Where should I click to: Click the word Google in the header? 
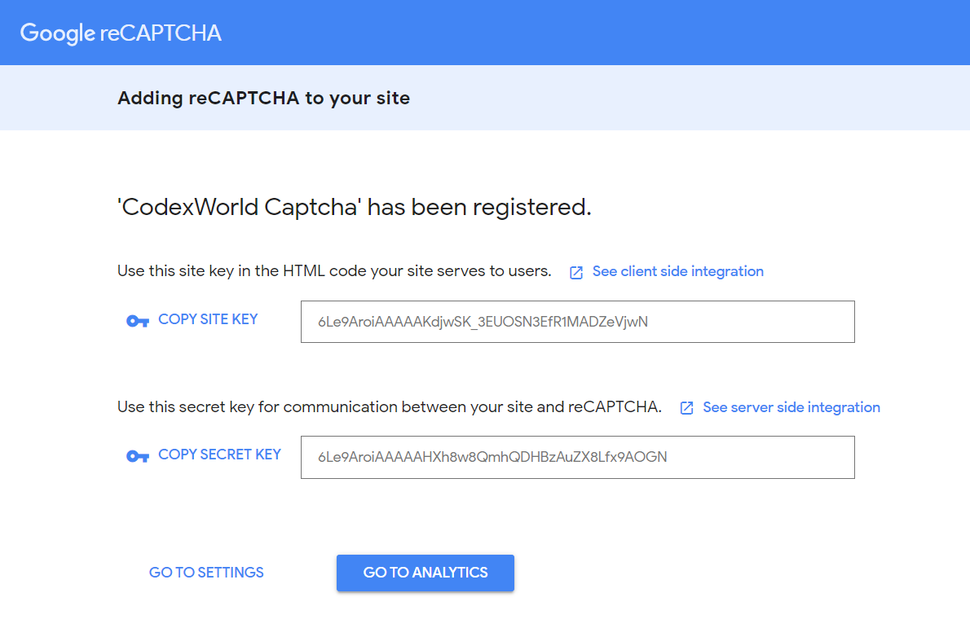pyautogui.click(x=58, y=34)
